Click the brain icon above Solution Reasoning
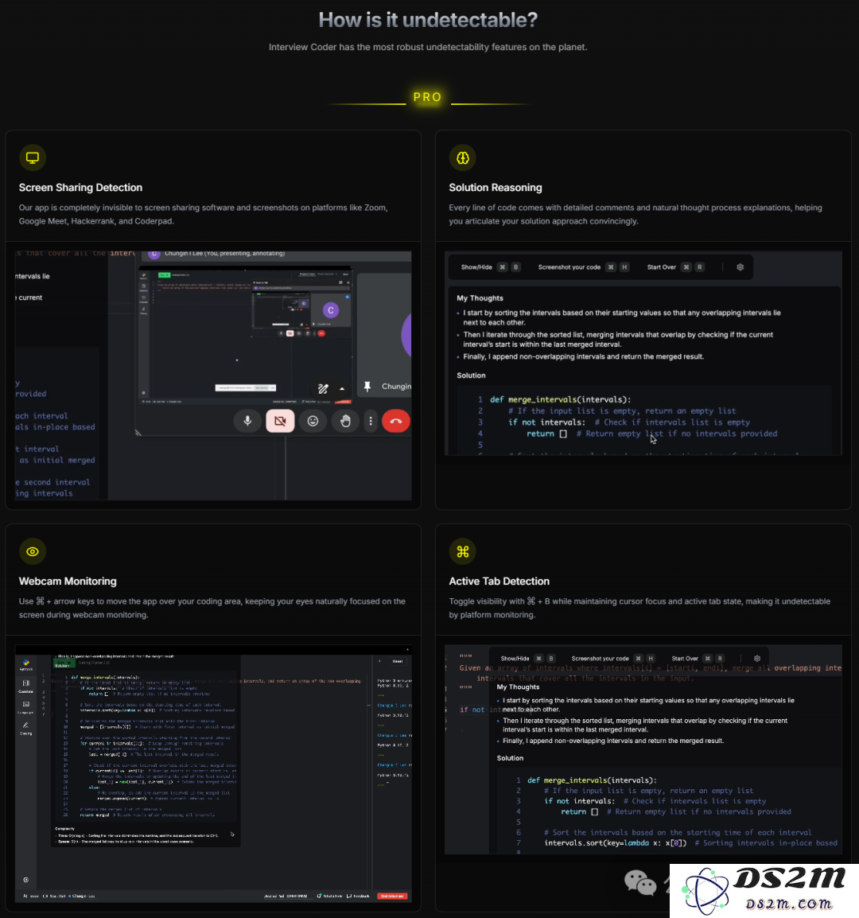859x918 pixels. click(463, 158)
